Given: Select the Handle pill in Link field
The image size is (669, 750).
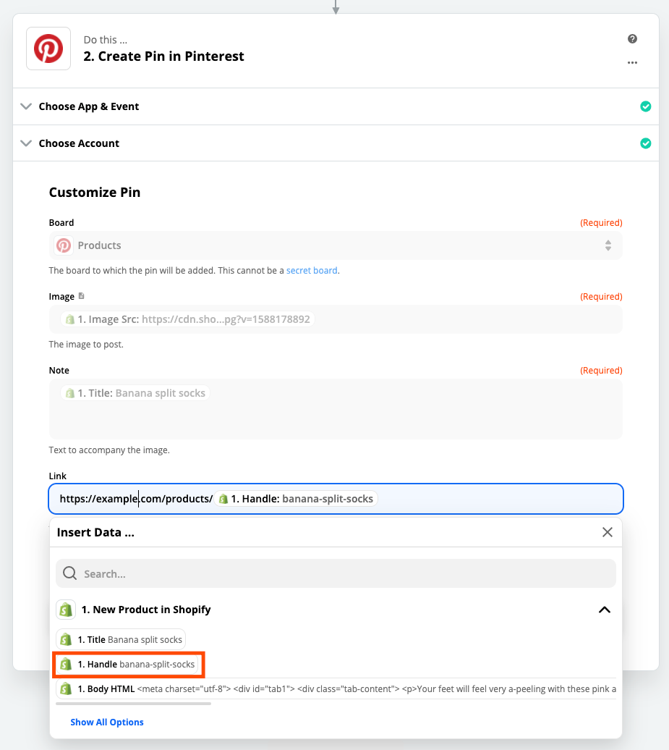Looking at the screenshot, I should point(296,499).
